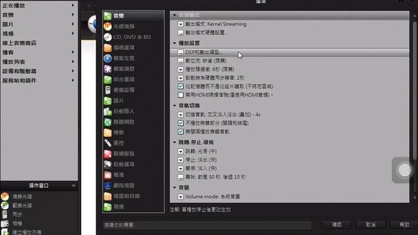Image resolution: width=418 pixels, height=235 pixels.
Task: Collapse the 音軌切換 section
Action: (174, 106)
